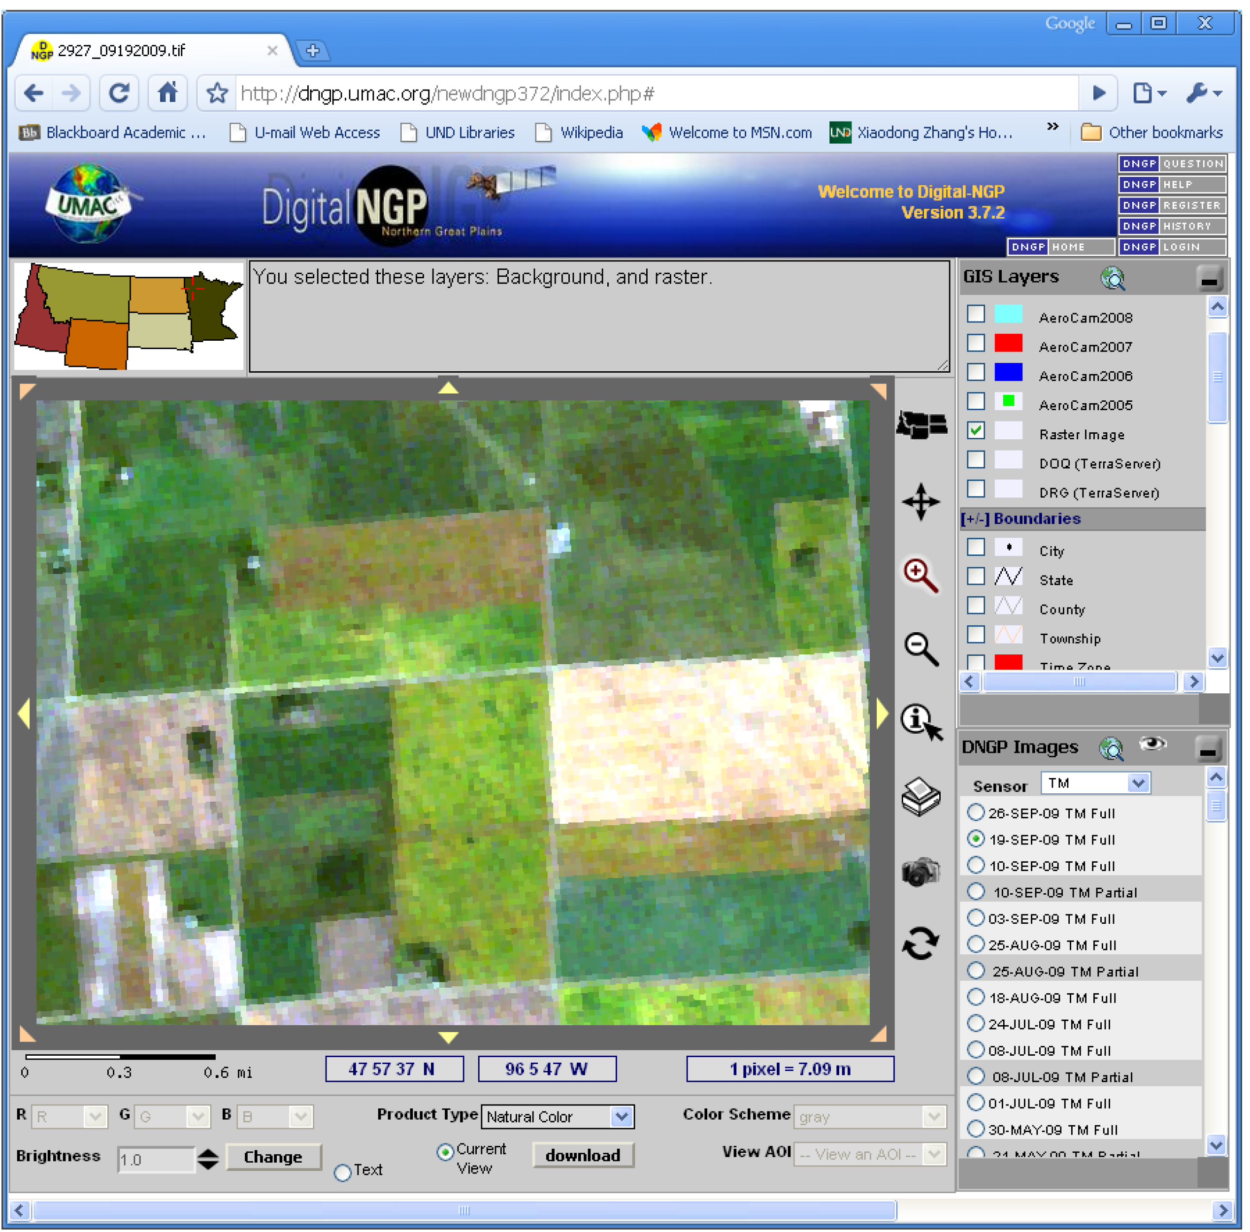Click the stacked layers tool icon
Image resolution: width=1250 pixels, height=1232 pixels.
pos(921,797)
